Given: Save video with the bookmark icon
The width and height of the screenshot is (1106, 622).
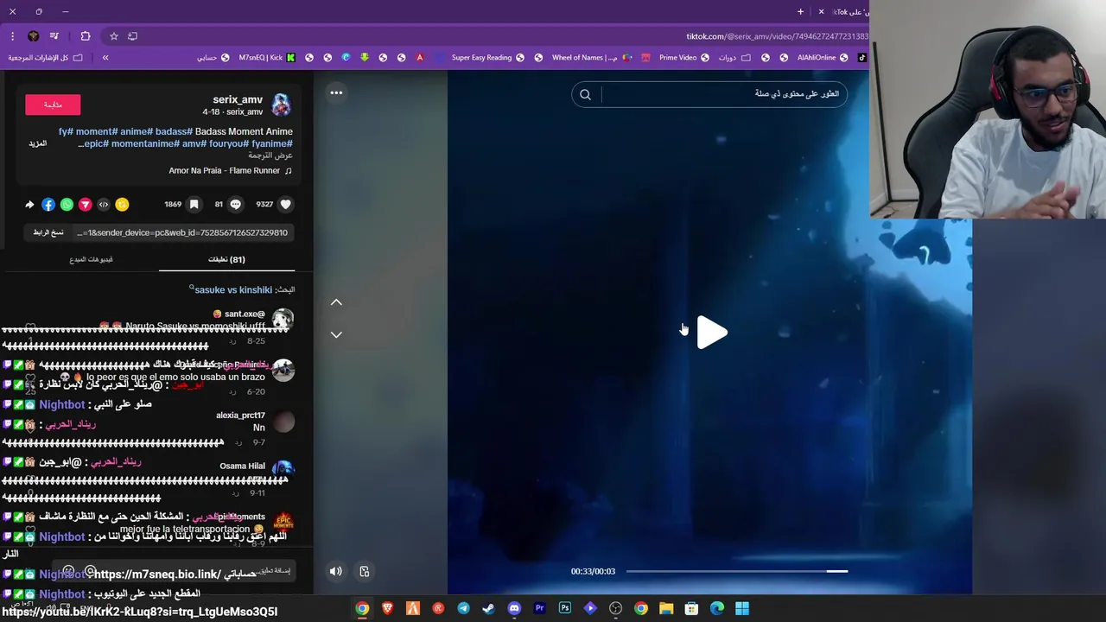Looking at the screenshot, I should click(194, 205).
